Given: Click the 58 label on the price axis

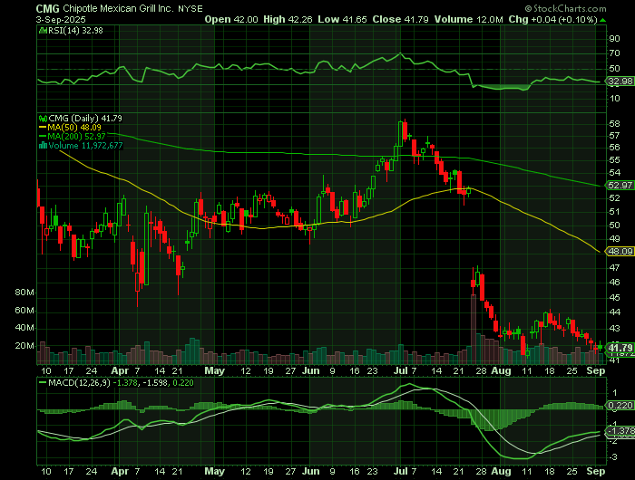Looking at the screenshot, I should point(615,124).
